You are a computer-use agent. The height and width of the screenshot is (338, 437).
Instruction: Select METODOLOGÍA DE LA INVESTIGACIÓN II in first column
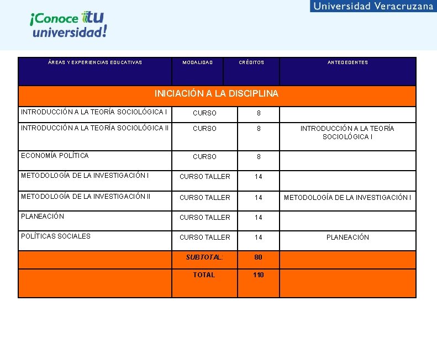[86, 197]
